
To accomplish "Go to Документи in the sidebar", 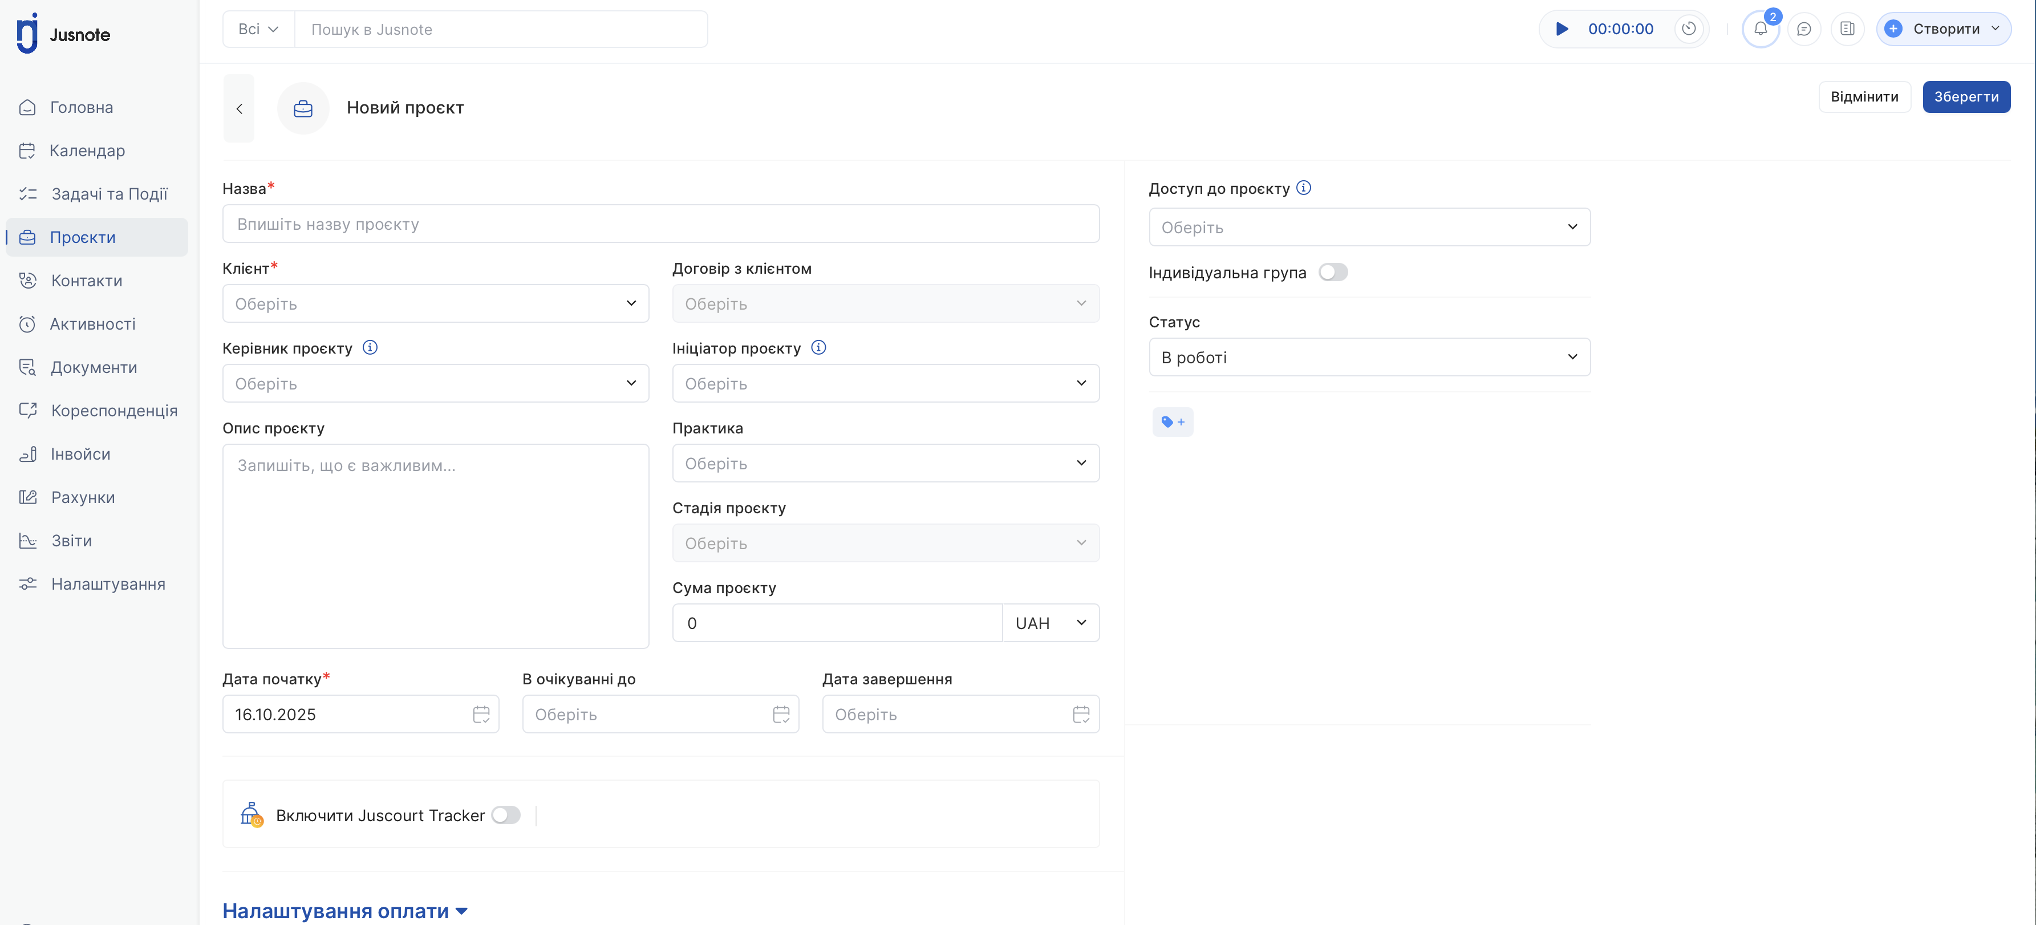I will pos(94,368).
